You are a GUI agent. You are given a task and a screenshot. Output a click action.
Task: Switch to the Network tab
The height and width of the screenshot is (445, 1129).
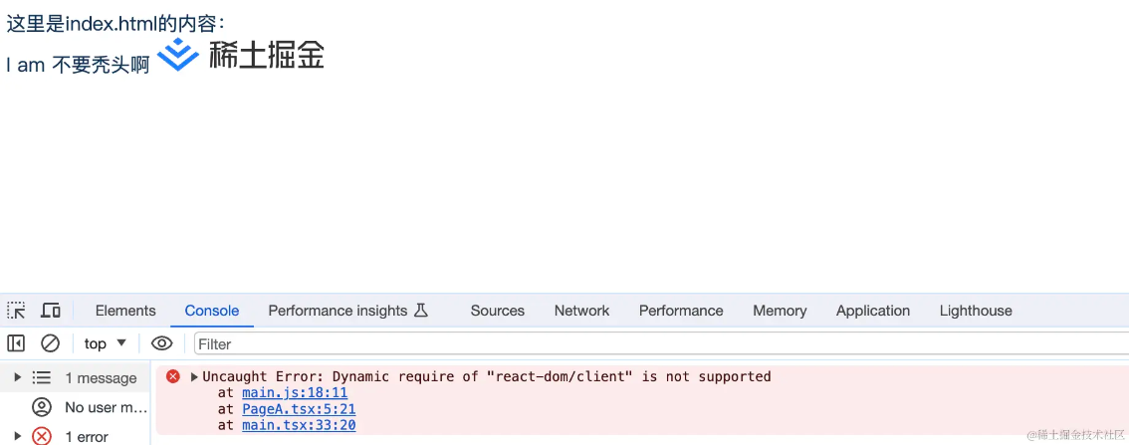582,311
